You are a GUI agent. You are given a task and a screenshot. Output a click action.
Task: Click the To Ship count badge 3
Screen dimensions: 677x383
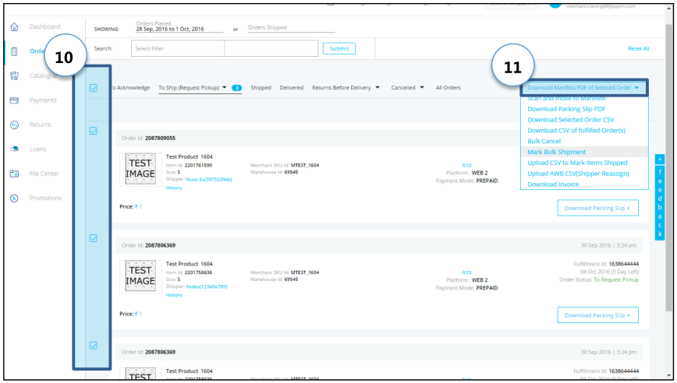pos(236,88)
